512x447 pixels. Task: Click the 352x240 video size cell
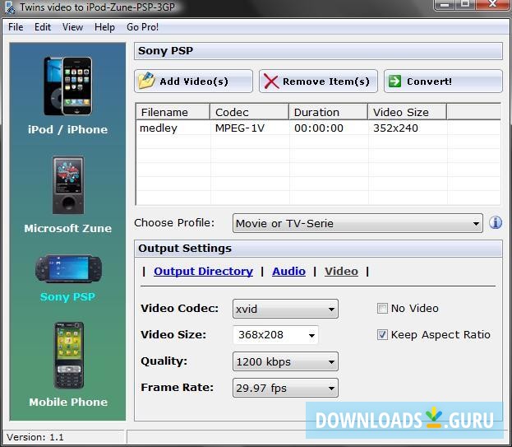[x=395, y=128]
